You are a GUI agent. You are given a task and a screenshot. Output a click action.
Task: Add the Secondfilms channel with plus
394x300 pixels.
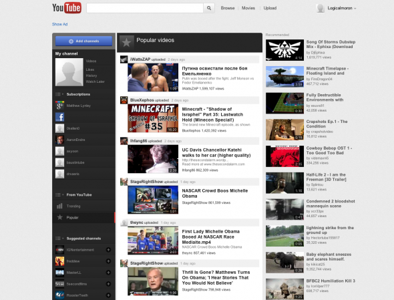pos(108,284)
